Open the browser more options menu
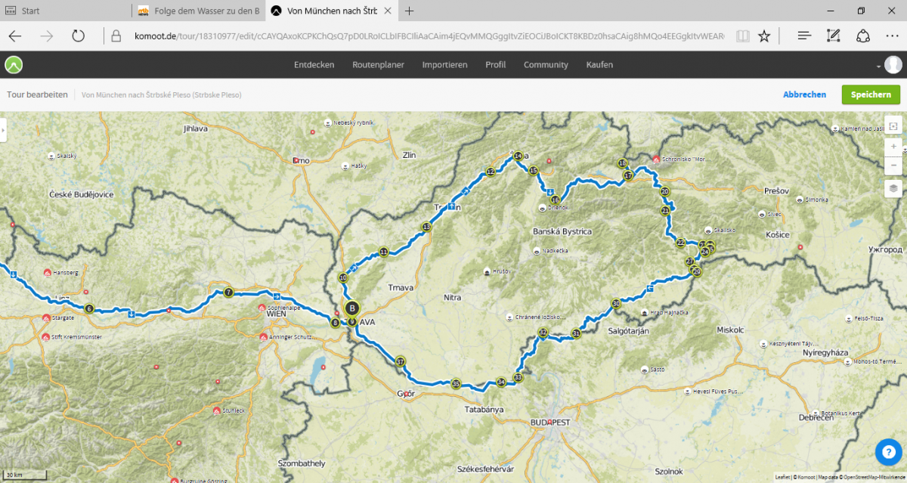Viewport: 907px width, 483px height. pos(891,36)
